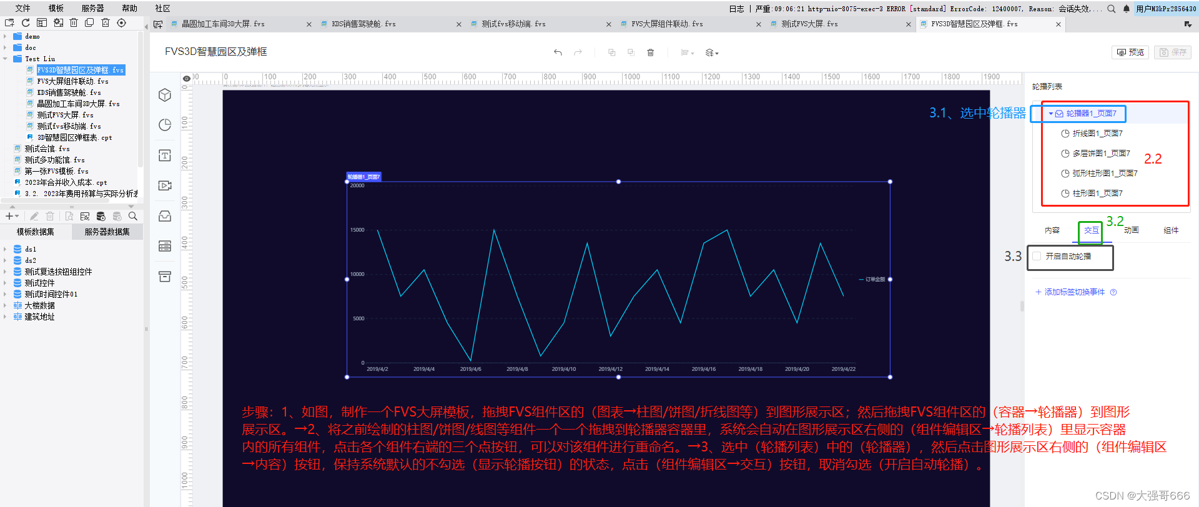The width and height of the screenshot is (1199, 507).
Task: Open the archive box component icon in sidebar
Action: 165,277
